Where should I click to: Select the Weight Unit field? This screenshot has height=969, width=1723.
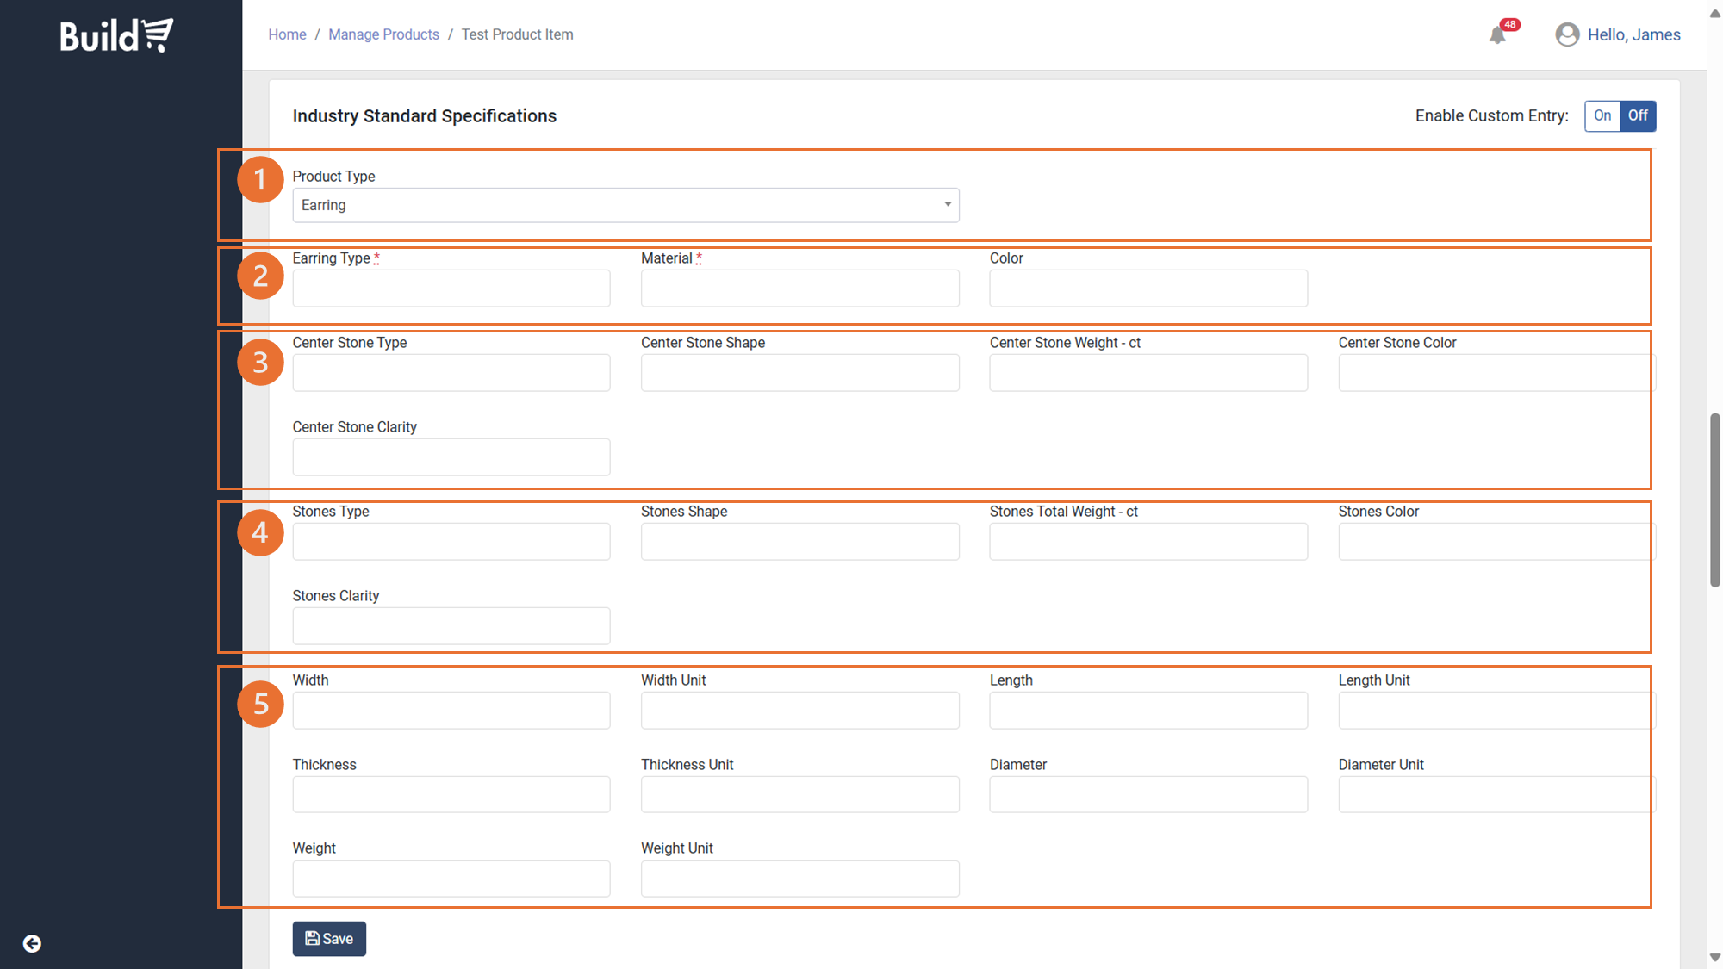pos(799,879)
